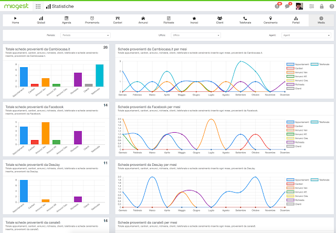
Task: Click the total count 26 for Cambiocasa.it
Action: pos(106,47)
